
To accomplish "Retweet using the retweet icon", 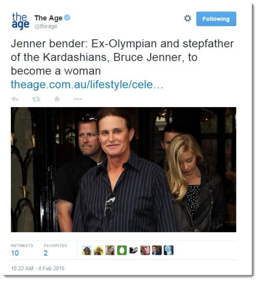I will [x=36, y=99].
